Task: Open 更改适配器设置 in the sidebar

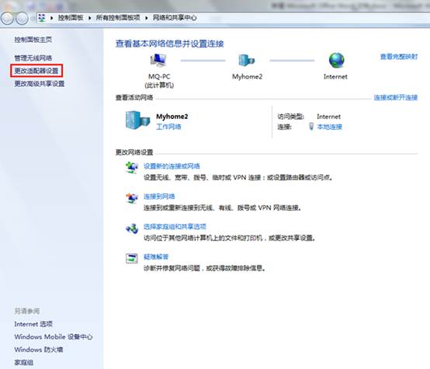Action: [x=36, y=71]
